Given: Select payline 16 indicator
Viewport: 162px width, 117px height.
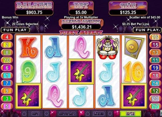Looking at the screenshot, I should click(155, 37).
